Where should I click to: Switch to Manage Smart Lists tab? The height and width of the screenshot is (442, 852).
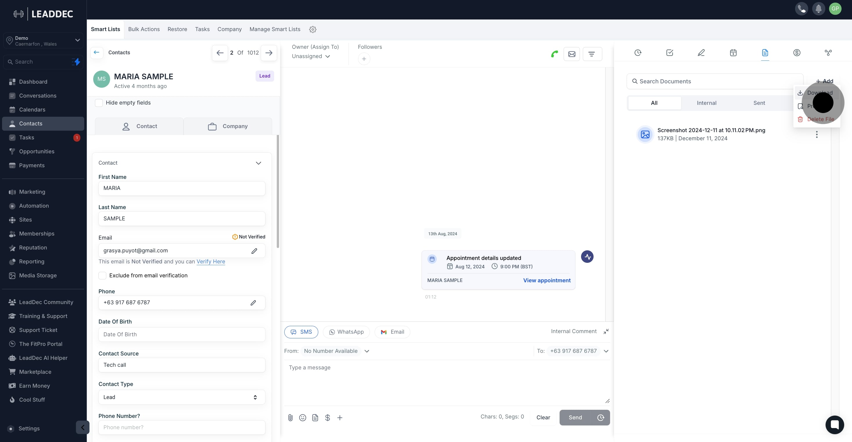click(275, 29)
